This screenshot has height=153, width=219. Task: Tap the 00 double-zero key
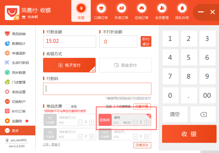click(207, 95)
